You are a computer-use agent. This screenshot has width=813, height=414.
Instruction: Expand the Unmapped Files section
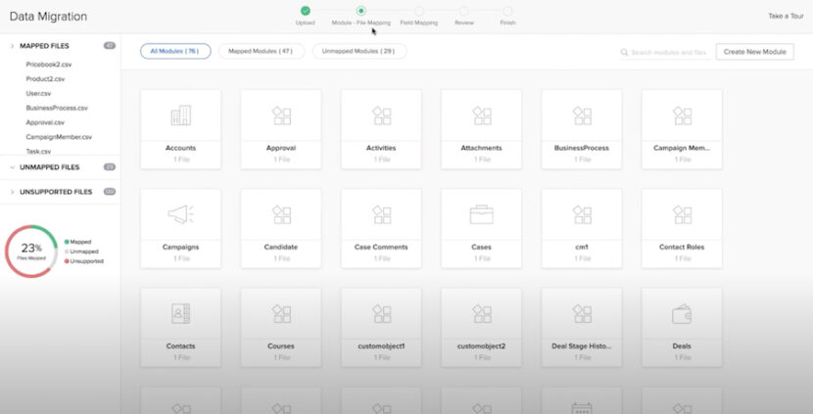[12, 167]
